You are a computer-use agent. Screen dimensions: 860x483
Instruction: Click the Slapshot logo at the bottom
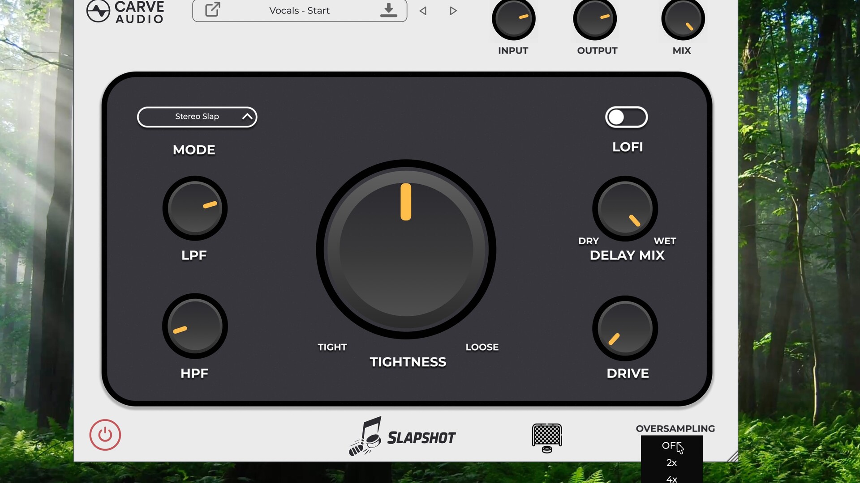click(x=402, y=436)
